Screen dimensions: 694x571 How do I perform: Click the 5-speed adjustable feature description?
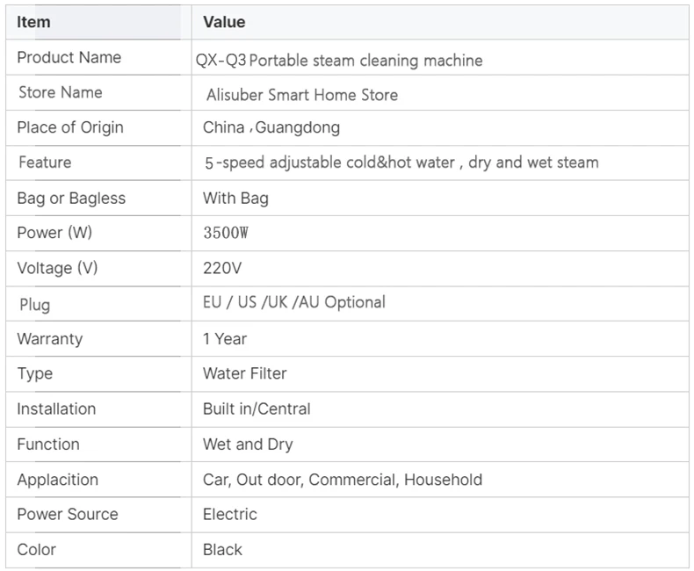click(401, 163)
